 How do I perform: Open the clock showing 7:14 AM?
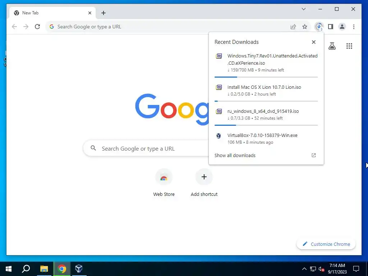pyautogui.click(x=337, y=269)
